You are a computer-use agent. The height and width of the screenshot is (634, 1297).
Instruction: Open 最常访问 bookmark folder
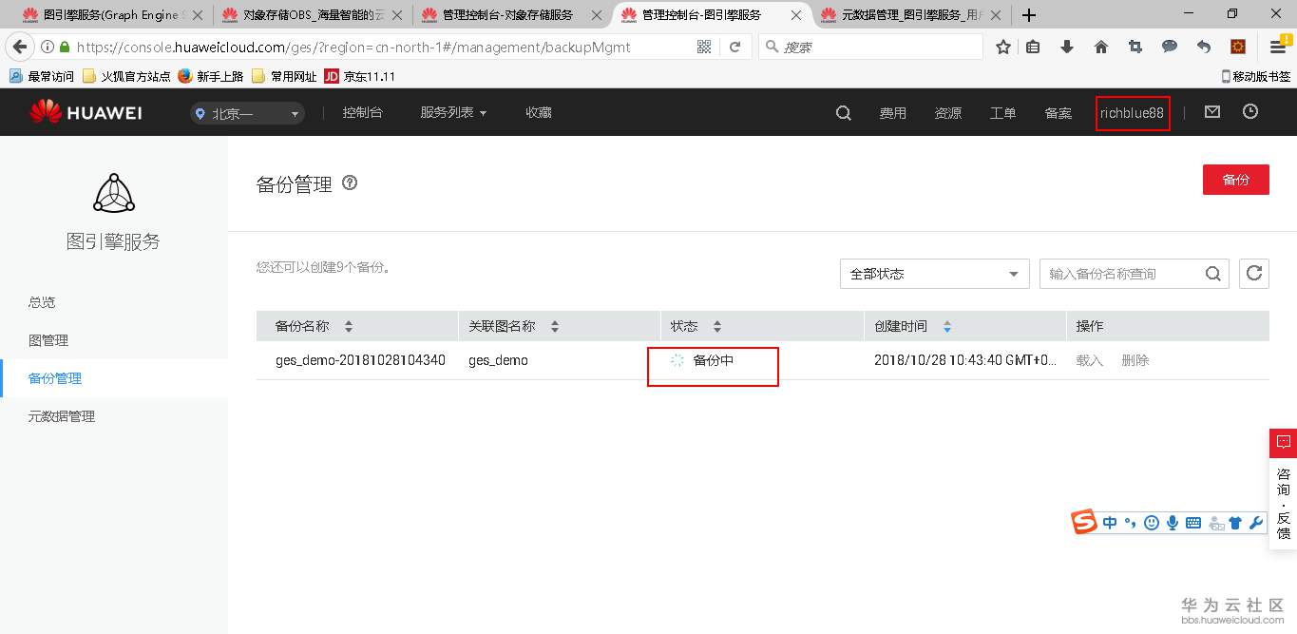(x=42, y=76)
